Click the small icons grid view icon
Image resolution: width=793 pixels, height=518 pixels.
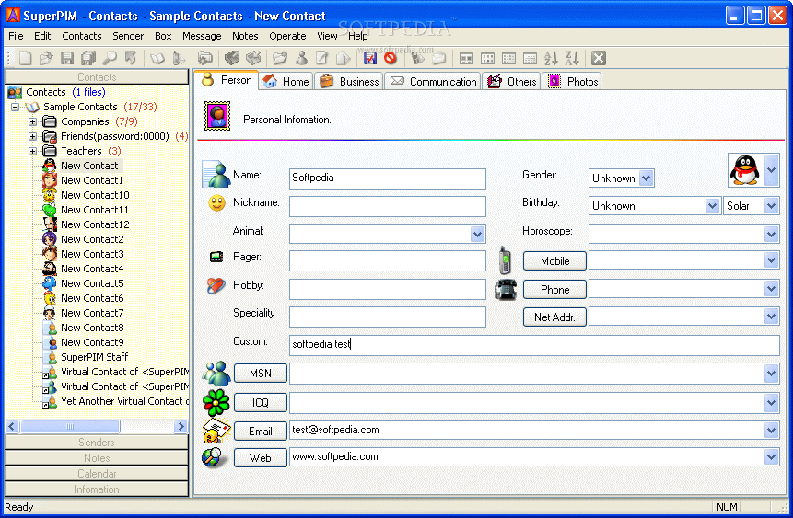pyautogui.click(x=487, y=58)
